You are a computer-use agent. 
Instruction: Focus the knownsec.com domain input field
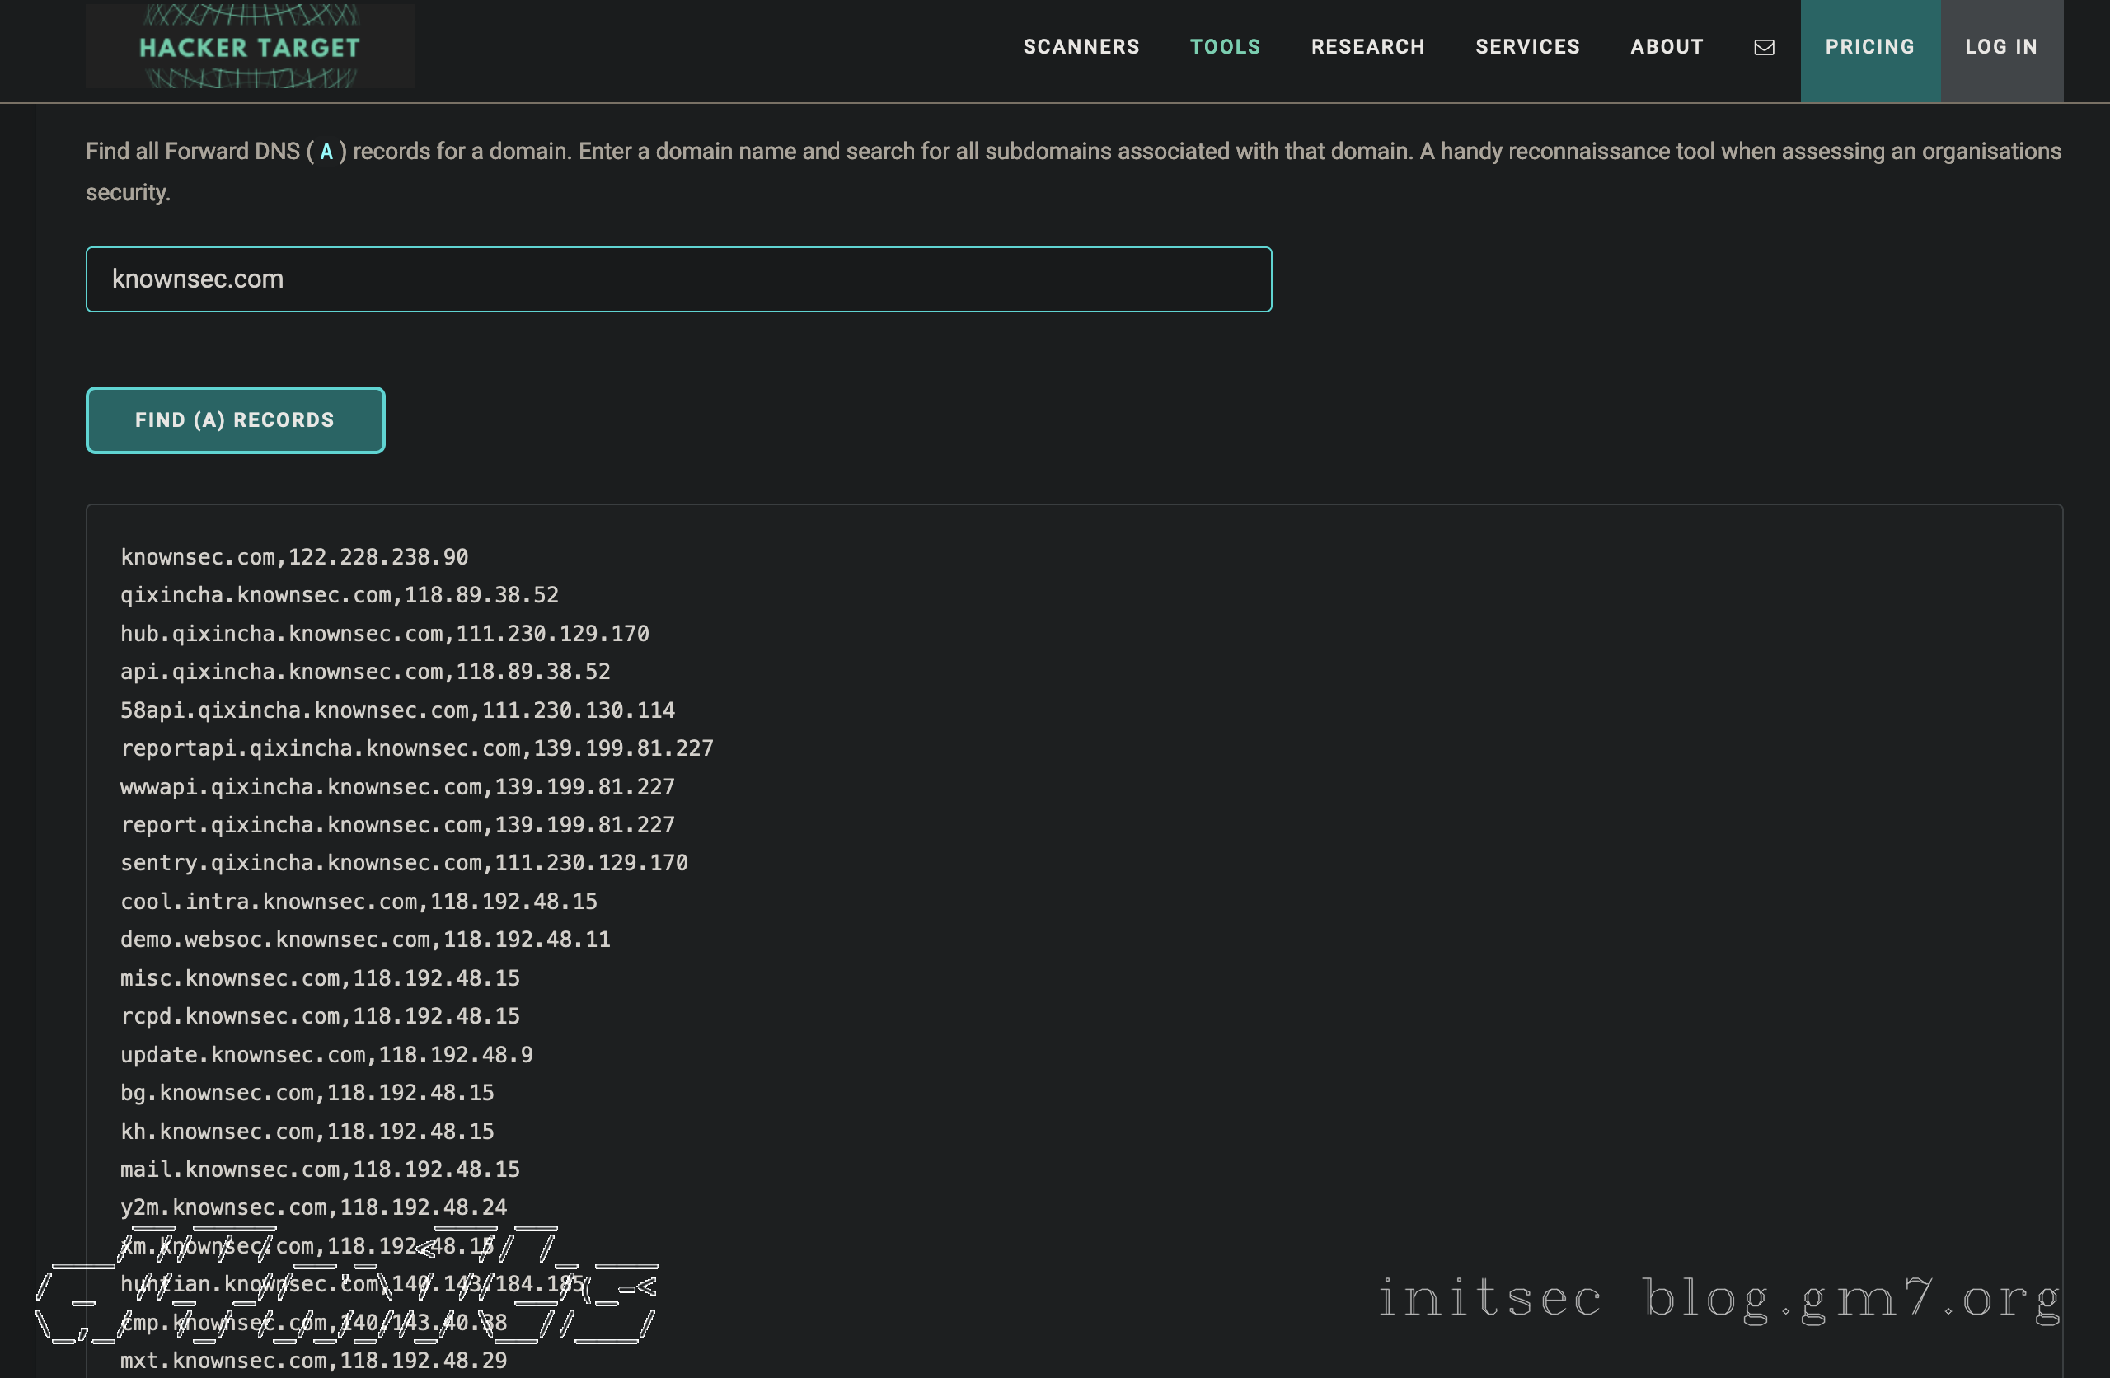(678, 279)
